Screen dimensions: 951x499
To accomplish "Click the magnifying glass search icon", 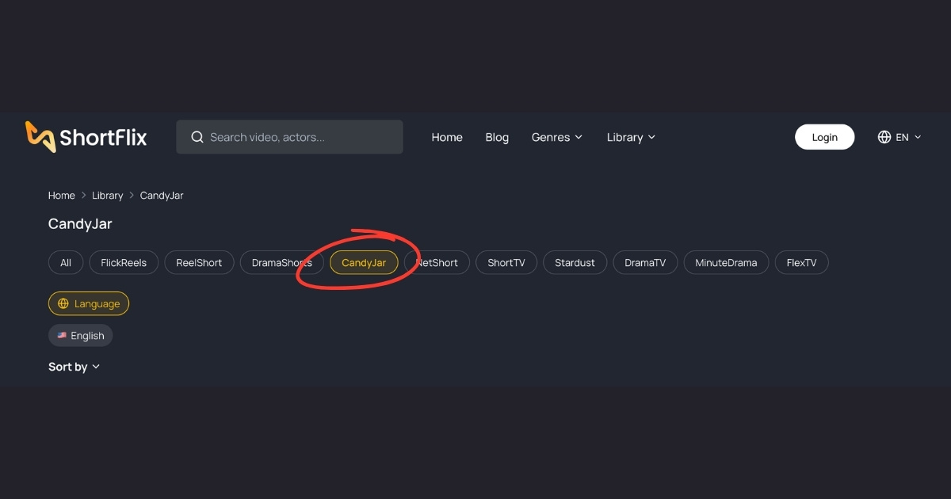I will pyautogui.click(x=197, y=136).
